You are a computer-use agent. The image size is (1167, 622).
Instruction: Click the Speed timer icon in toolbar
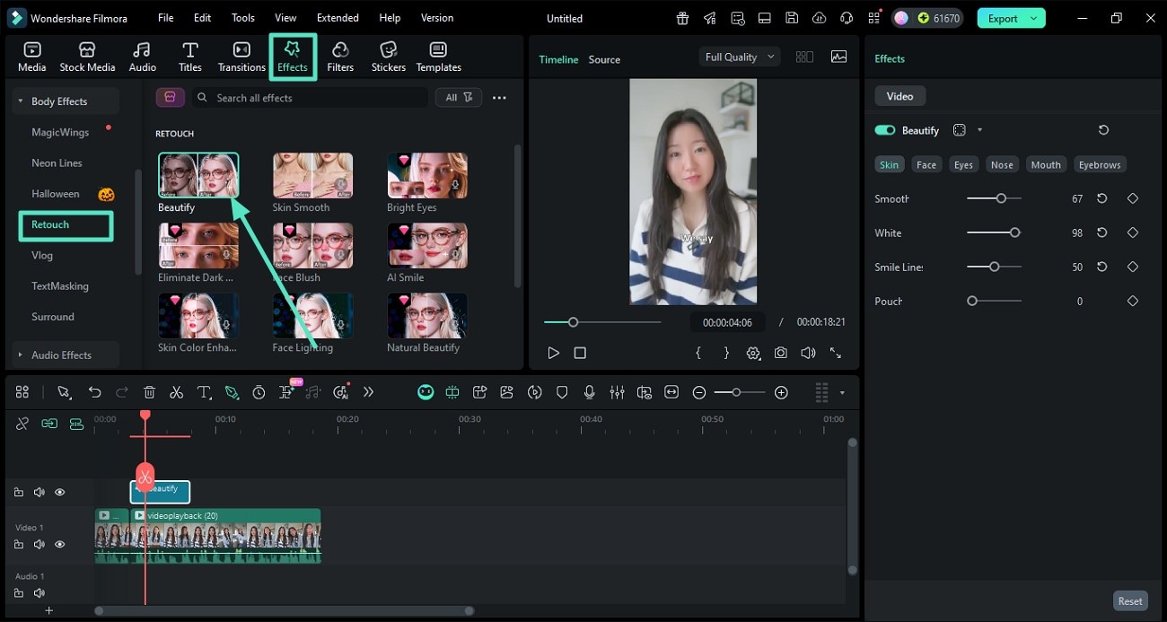point(259,392)
